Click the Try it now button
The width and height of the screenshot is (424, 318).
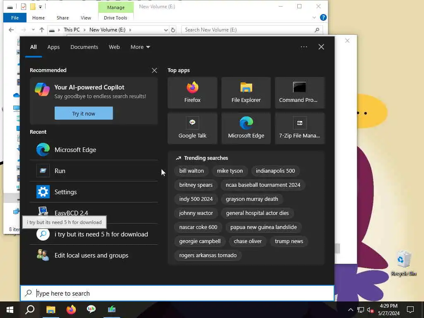click(84, 113)
